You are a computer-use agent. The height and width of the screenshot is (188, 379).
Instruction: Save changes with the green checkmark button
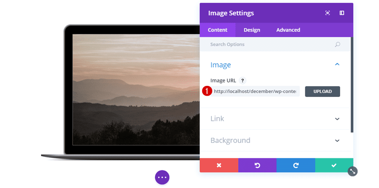[334, 165]
